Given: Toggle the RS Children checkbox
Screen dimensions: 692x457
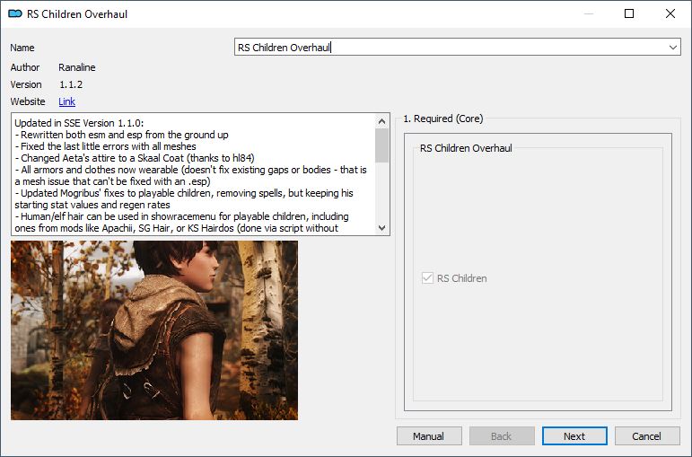Looking at the screenshot, I should click(x=427, y=278).
